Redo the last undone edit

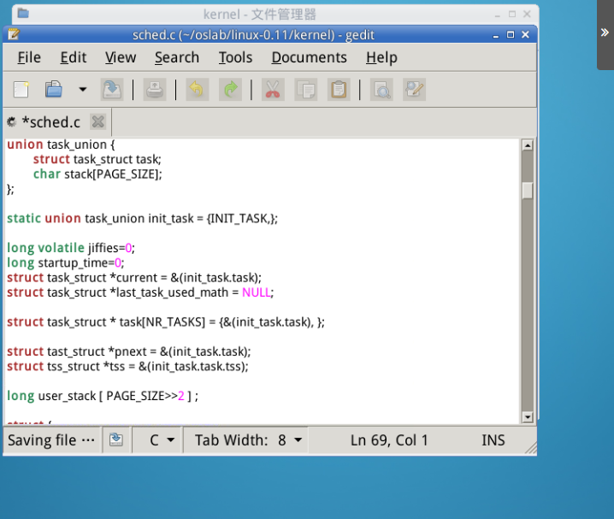[x=229, y=90]
